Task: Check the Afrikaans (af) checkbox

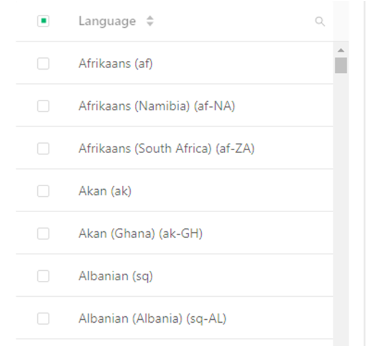Action: pyautogui.click(x=43, y=63)
